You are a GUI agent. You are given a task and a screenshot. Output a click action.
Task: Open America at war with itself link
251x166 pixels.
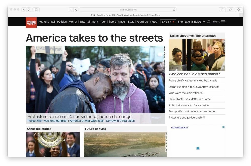point(87,121)
